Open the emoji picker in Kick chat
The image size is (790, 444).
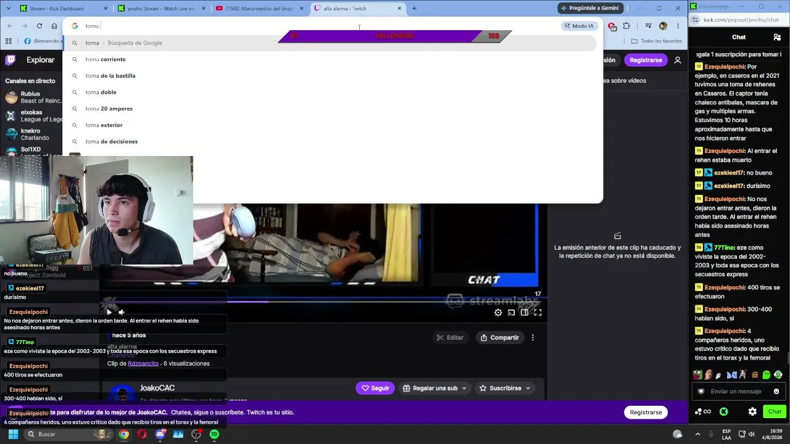coord(776,391)
